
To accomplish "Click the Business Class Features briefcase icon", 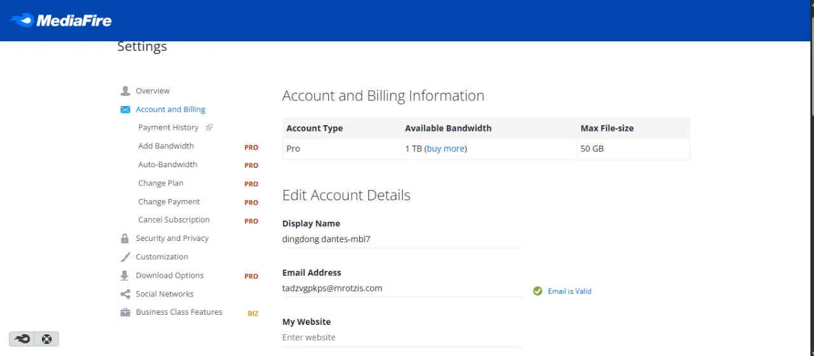I will (x=125, y=312).
